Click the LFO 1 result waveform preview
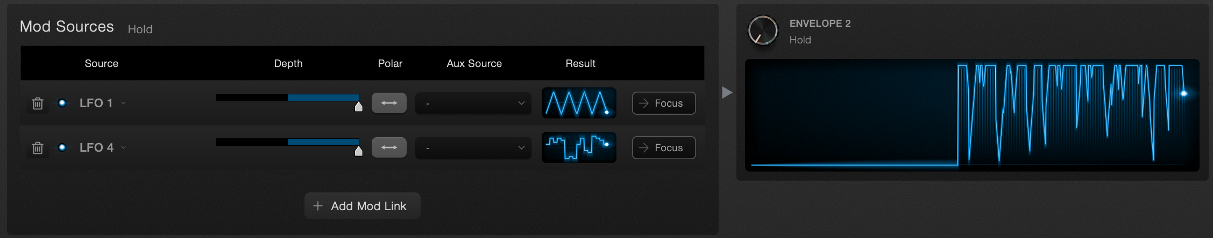 click(x=579, y=103)
